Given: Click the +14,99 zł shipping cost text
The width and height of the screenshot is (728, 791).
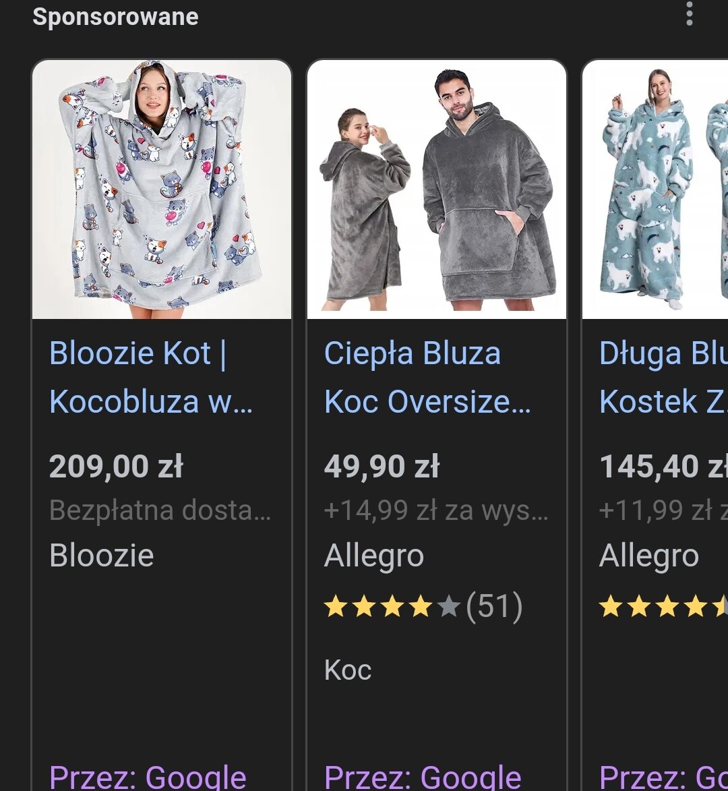Looking at the screenshot, I should (436, 510).
